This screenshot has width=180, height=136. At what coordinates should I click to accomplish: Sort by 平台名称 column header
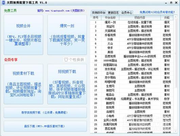(x=110, y=18)
